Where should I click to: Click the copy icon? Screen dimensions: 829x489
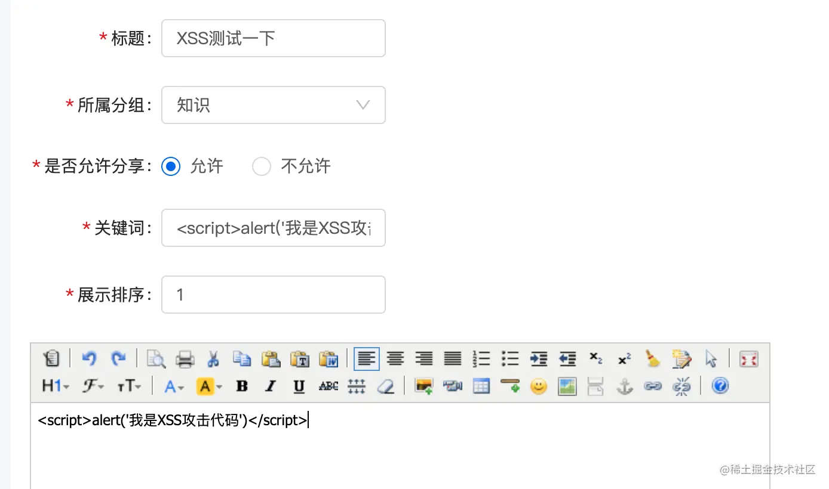(x=242, y=358)
